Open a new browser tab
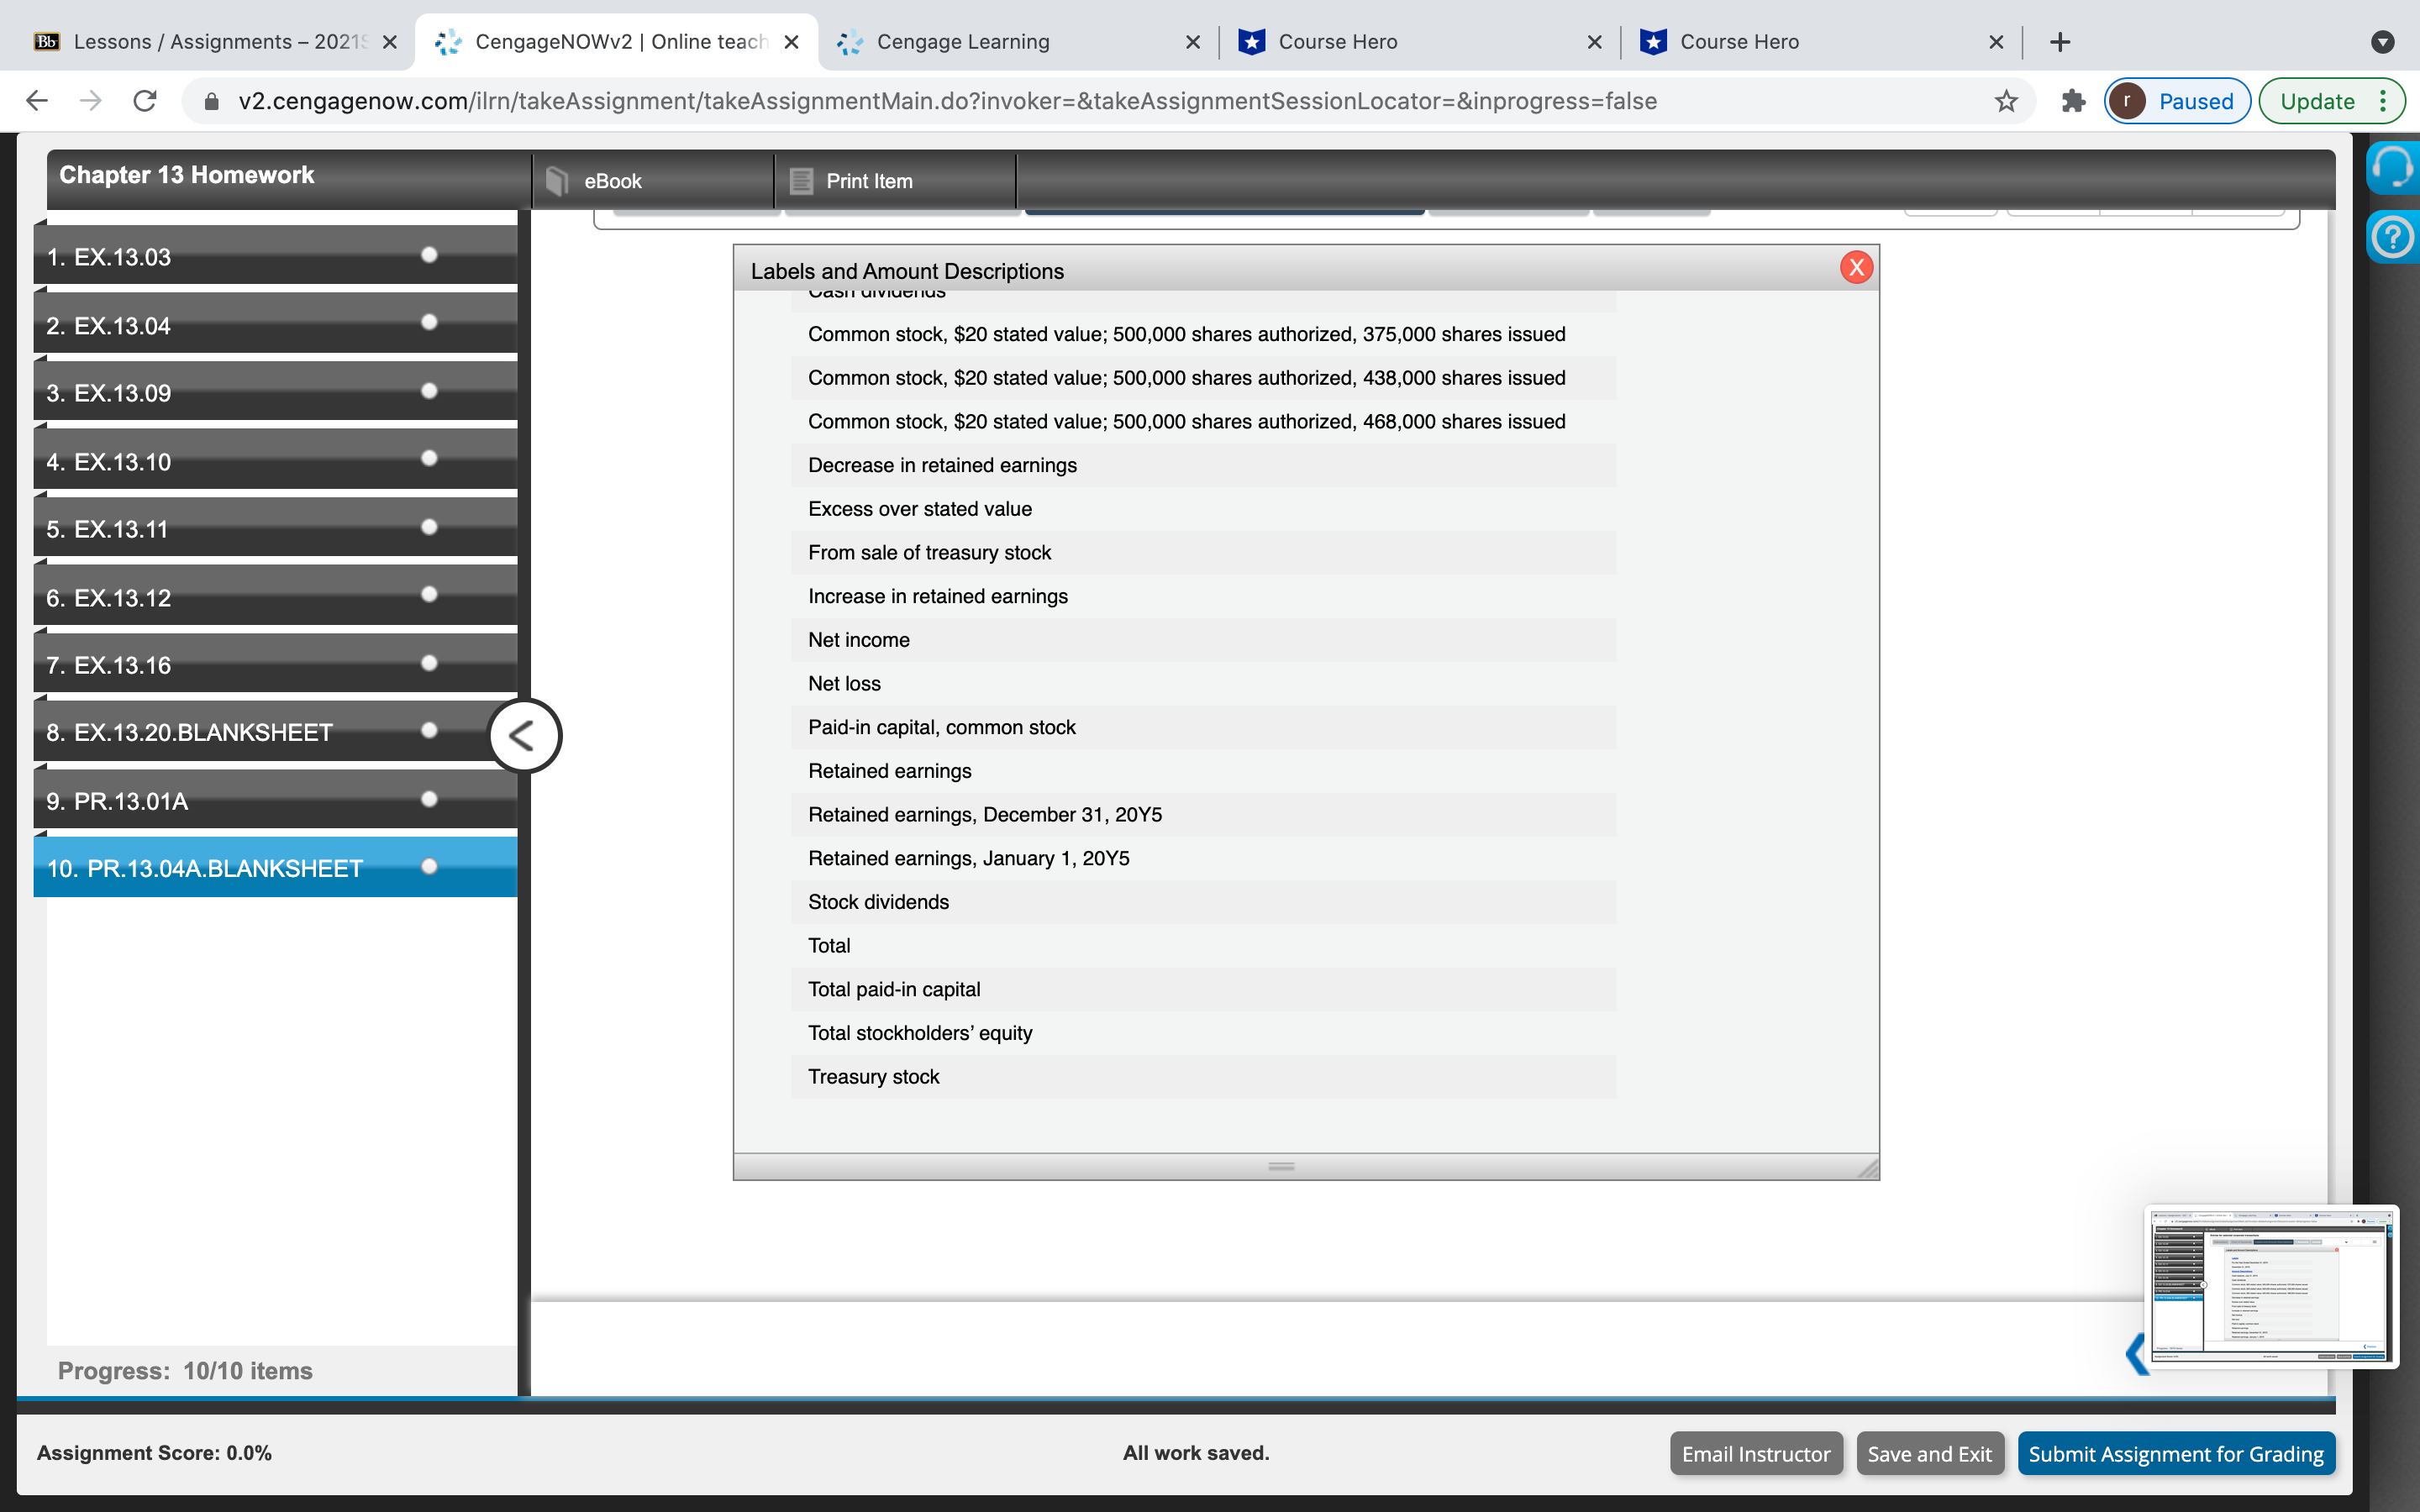The width and height of the screenshot is (2420, 1512). (x=2059, y=42)
